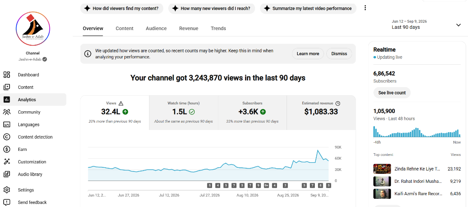Image resolution: width=468 pixels, height=207 pixels.
Task: Click the warning triangle beside Views
Action: (121, 103)
